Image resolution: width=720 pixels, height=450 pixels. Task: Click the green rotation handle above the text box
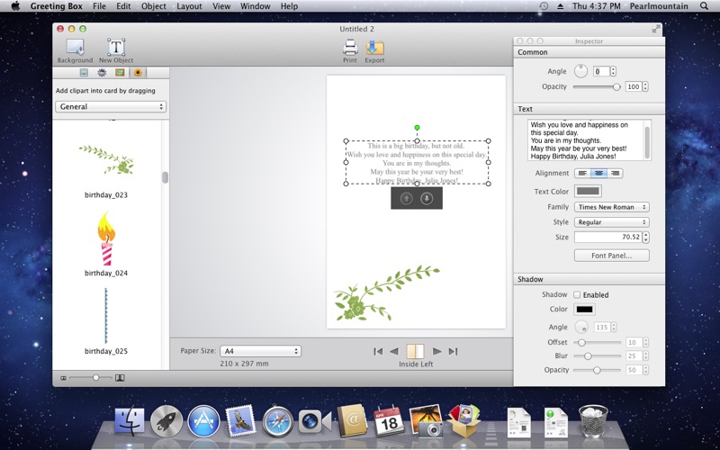click(x=417, y=128)
